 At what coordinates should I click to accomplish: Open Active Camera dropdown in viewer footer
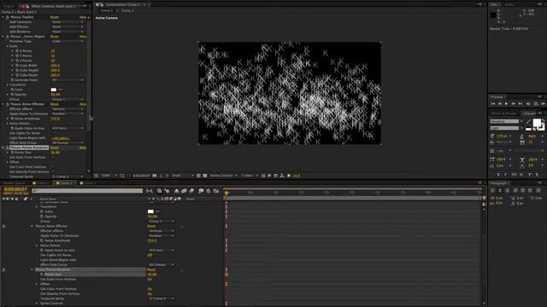[224, 176]
